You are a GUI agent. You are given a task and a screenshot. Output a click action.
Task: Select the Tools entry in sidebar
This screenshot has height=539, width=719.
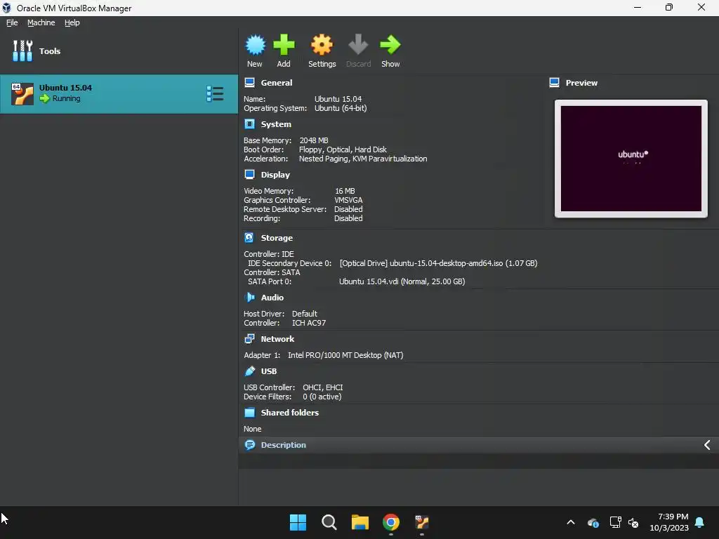(x=119, y=51)
